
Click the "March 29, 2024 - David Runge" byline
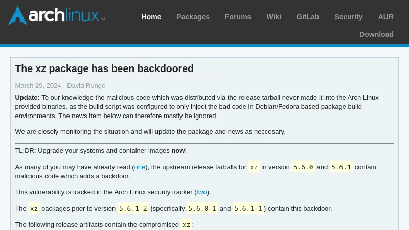click(60, 86)
